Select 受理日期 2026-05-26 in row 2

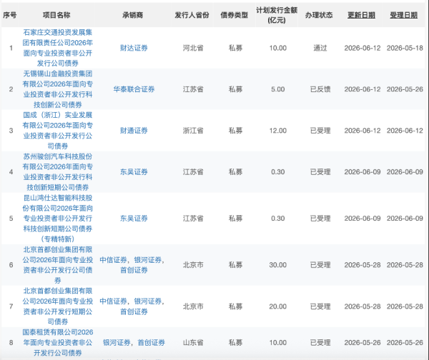(405, 89)
